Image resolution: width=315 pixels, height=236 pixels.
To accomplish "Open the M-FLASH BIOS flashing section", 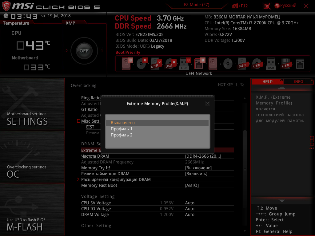I will coord(32,210).
